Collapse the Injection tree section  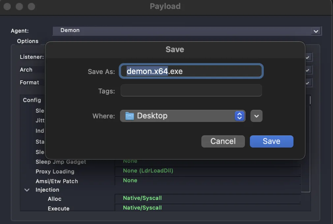pyautogui.click(x=27, y=190)
